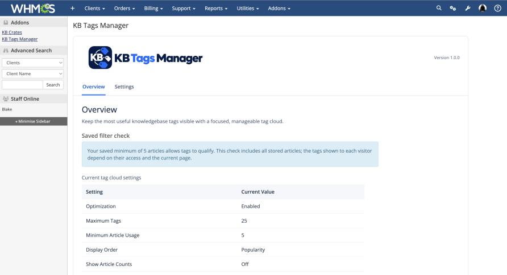Open the Billing dropdown menu

tap(153, 9)
